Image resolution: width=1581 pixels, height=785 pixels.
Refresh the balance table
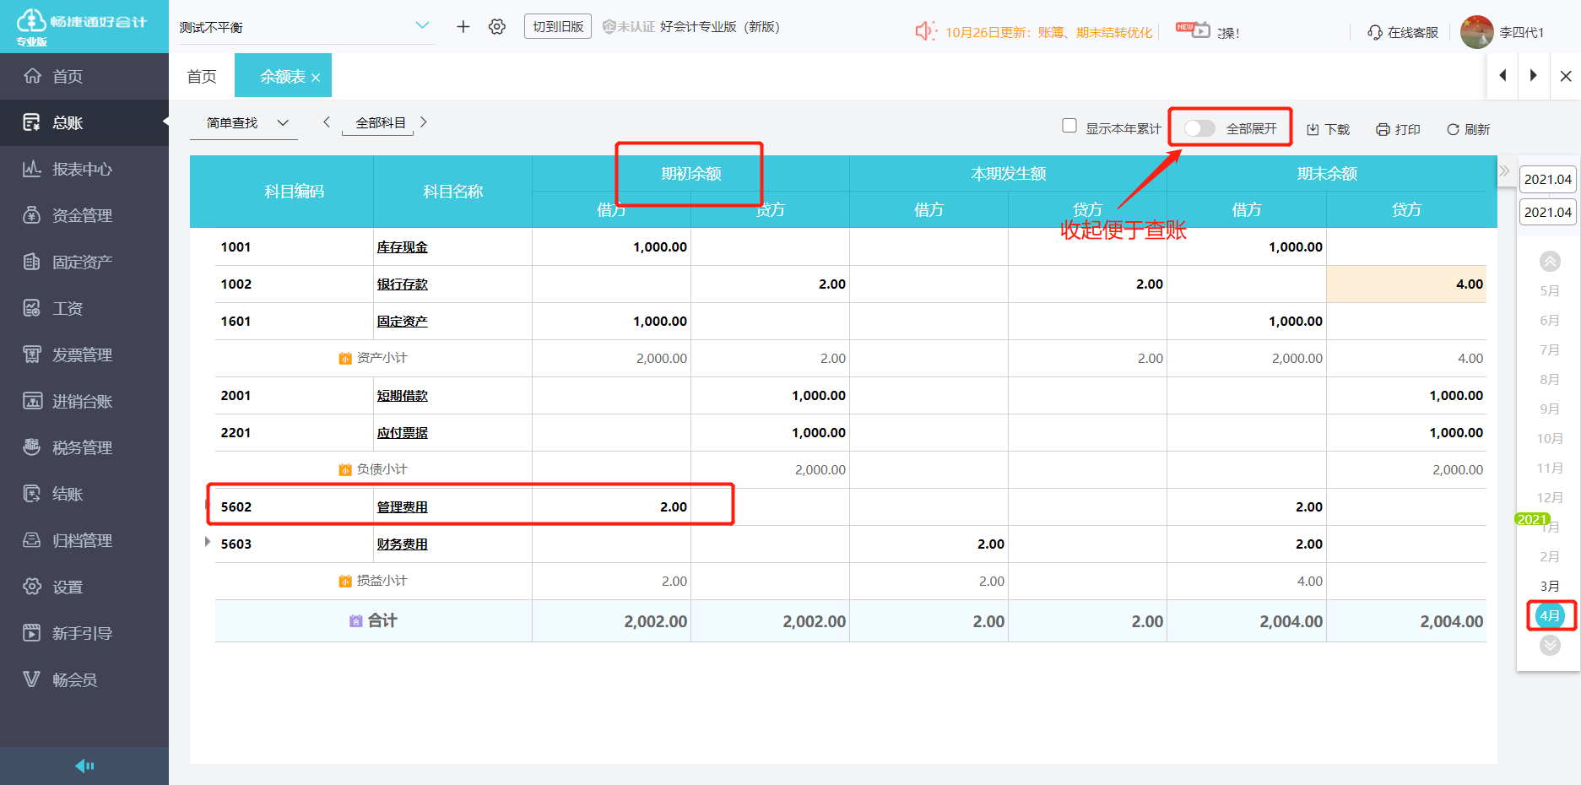pyautogui.click(x=1468, y=129)
